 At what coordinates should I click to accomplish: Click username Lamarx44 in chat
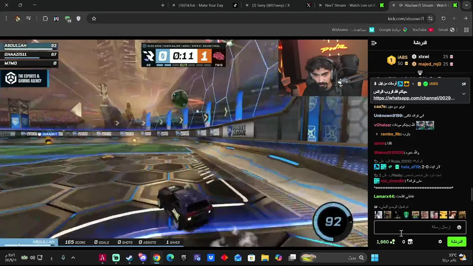pos(384,197)
